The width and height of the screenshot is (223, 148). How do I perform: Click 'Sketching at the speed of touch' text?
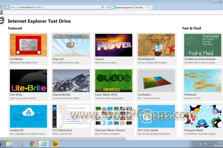24,63
